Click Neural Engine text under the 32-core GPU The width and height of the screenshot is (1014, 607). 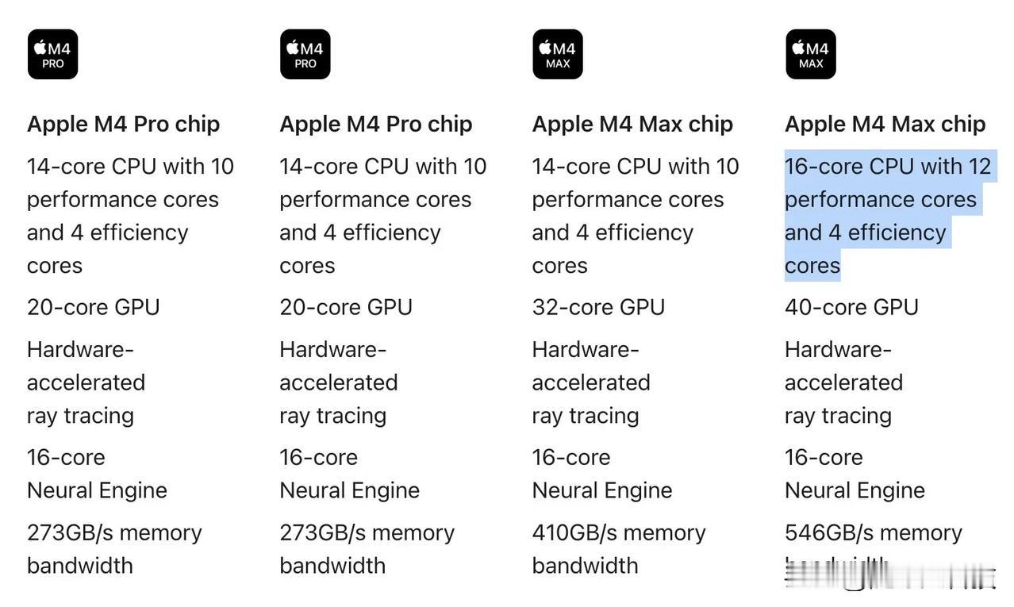[x=601, y=490]
